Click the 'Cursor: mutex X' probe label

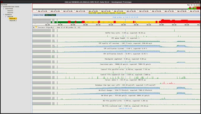tap(125, 80)
